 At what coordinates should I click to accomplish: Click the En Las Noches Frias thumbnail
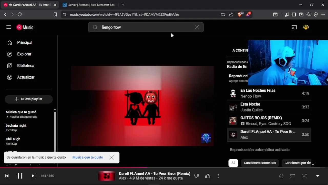233,93
